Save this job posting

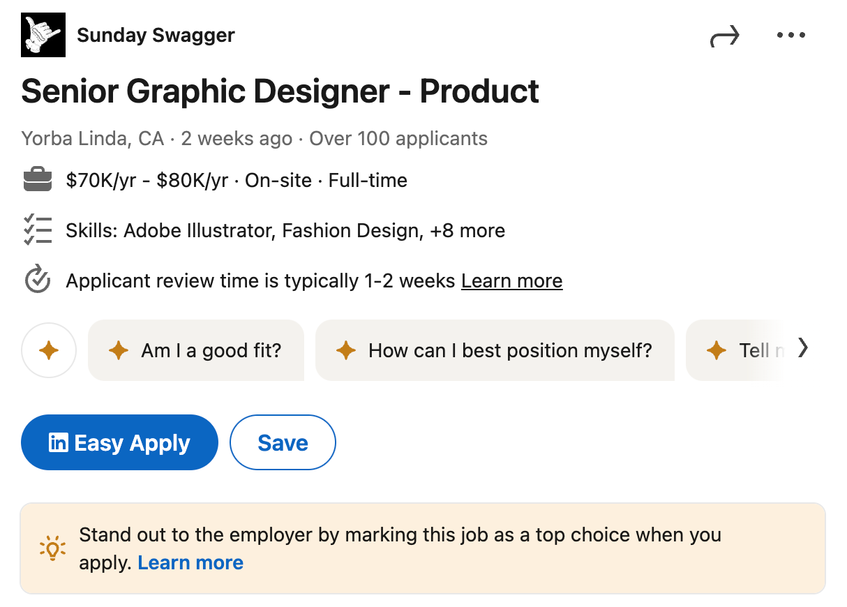point(283,442)
